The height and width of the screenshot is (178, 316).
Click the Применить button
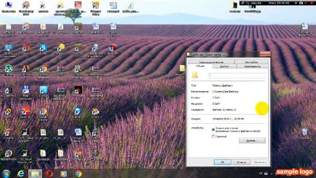pos(260,162)
